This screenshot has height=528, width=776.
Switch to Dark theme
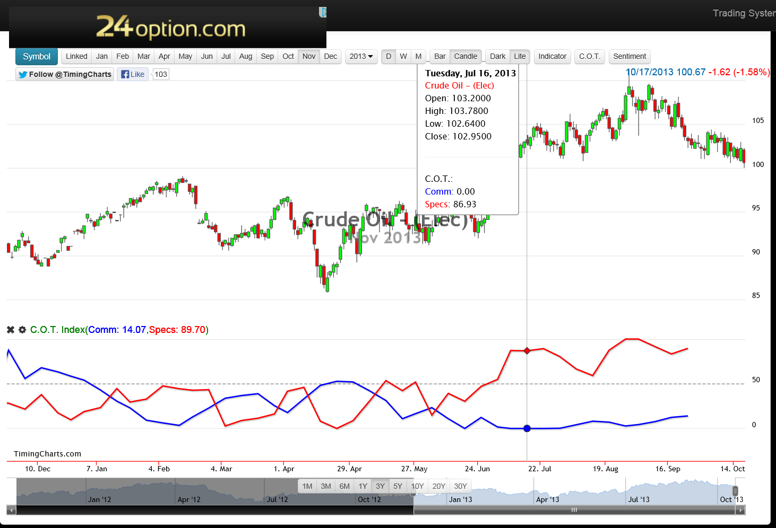coord(497,56)
